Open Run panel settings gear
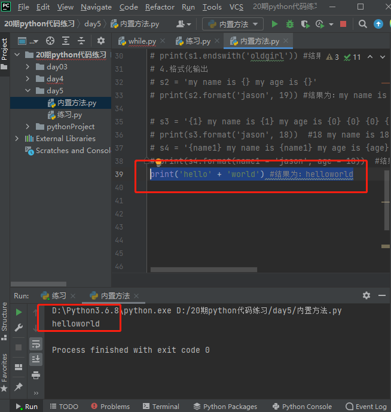This screenshot has width=391, height=412. (x=366, y=295)
